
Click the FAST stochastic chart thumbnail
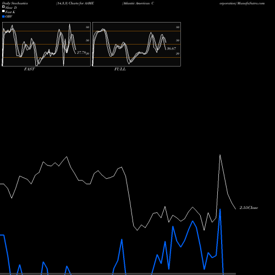[x=46, y=44]
